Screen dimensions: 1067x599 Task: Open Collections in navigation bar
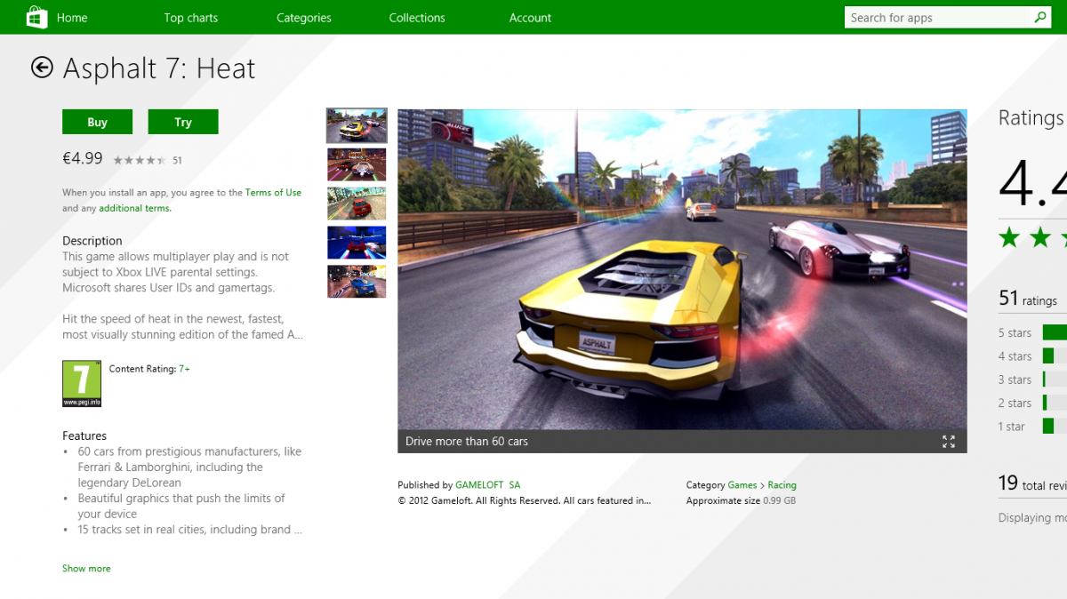[417, 18]
